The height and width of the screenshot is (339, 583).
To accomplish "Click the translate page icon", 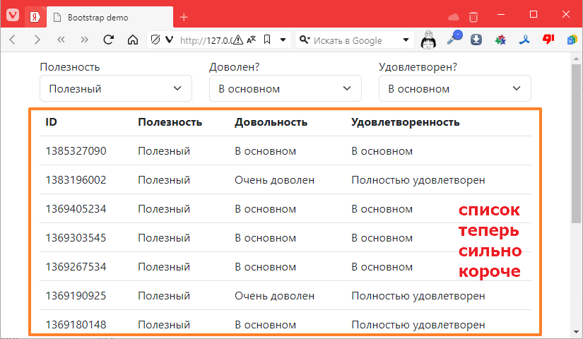I will click(x=252, y=40).
